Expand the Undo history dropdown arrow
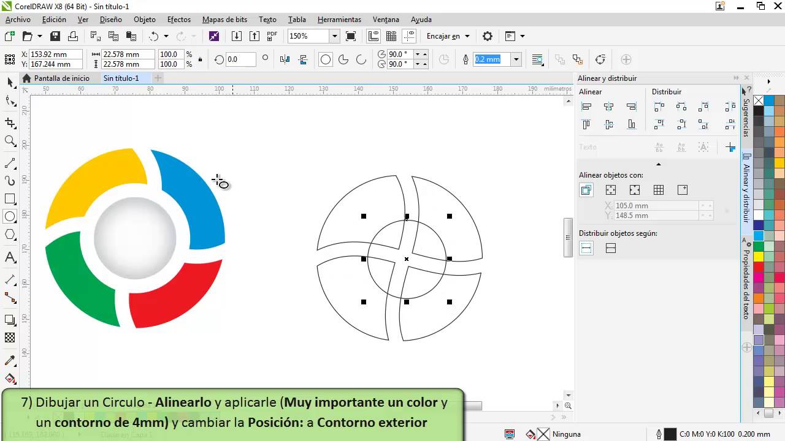 [166, 36]
